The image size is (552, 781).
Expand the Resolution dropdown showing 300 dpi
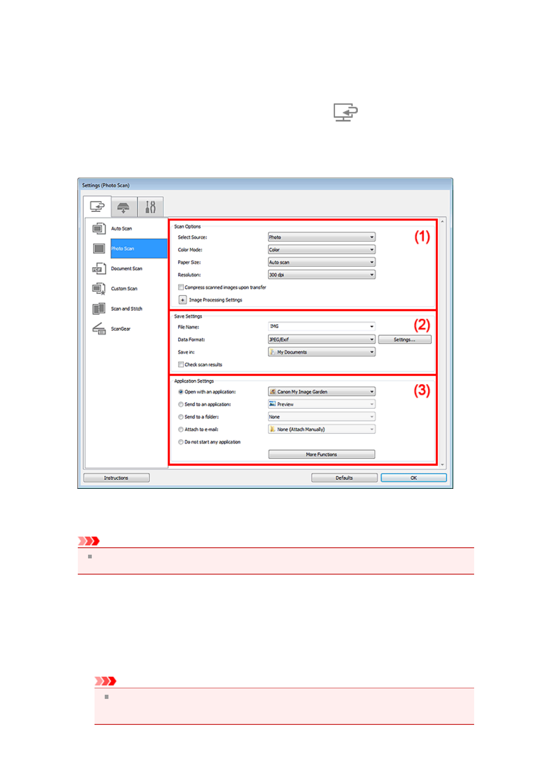coord(321,275)
